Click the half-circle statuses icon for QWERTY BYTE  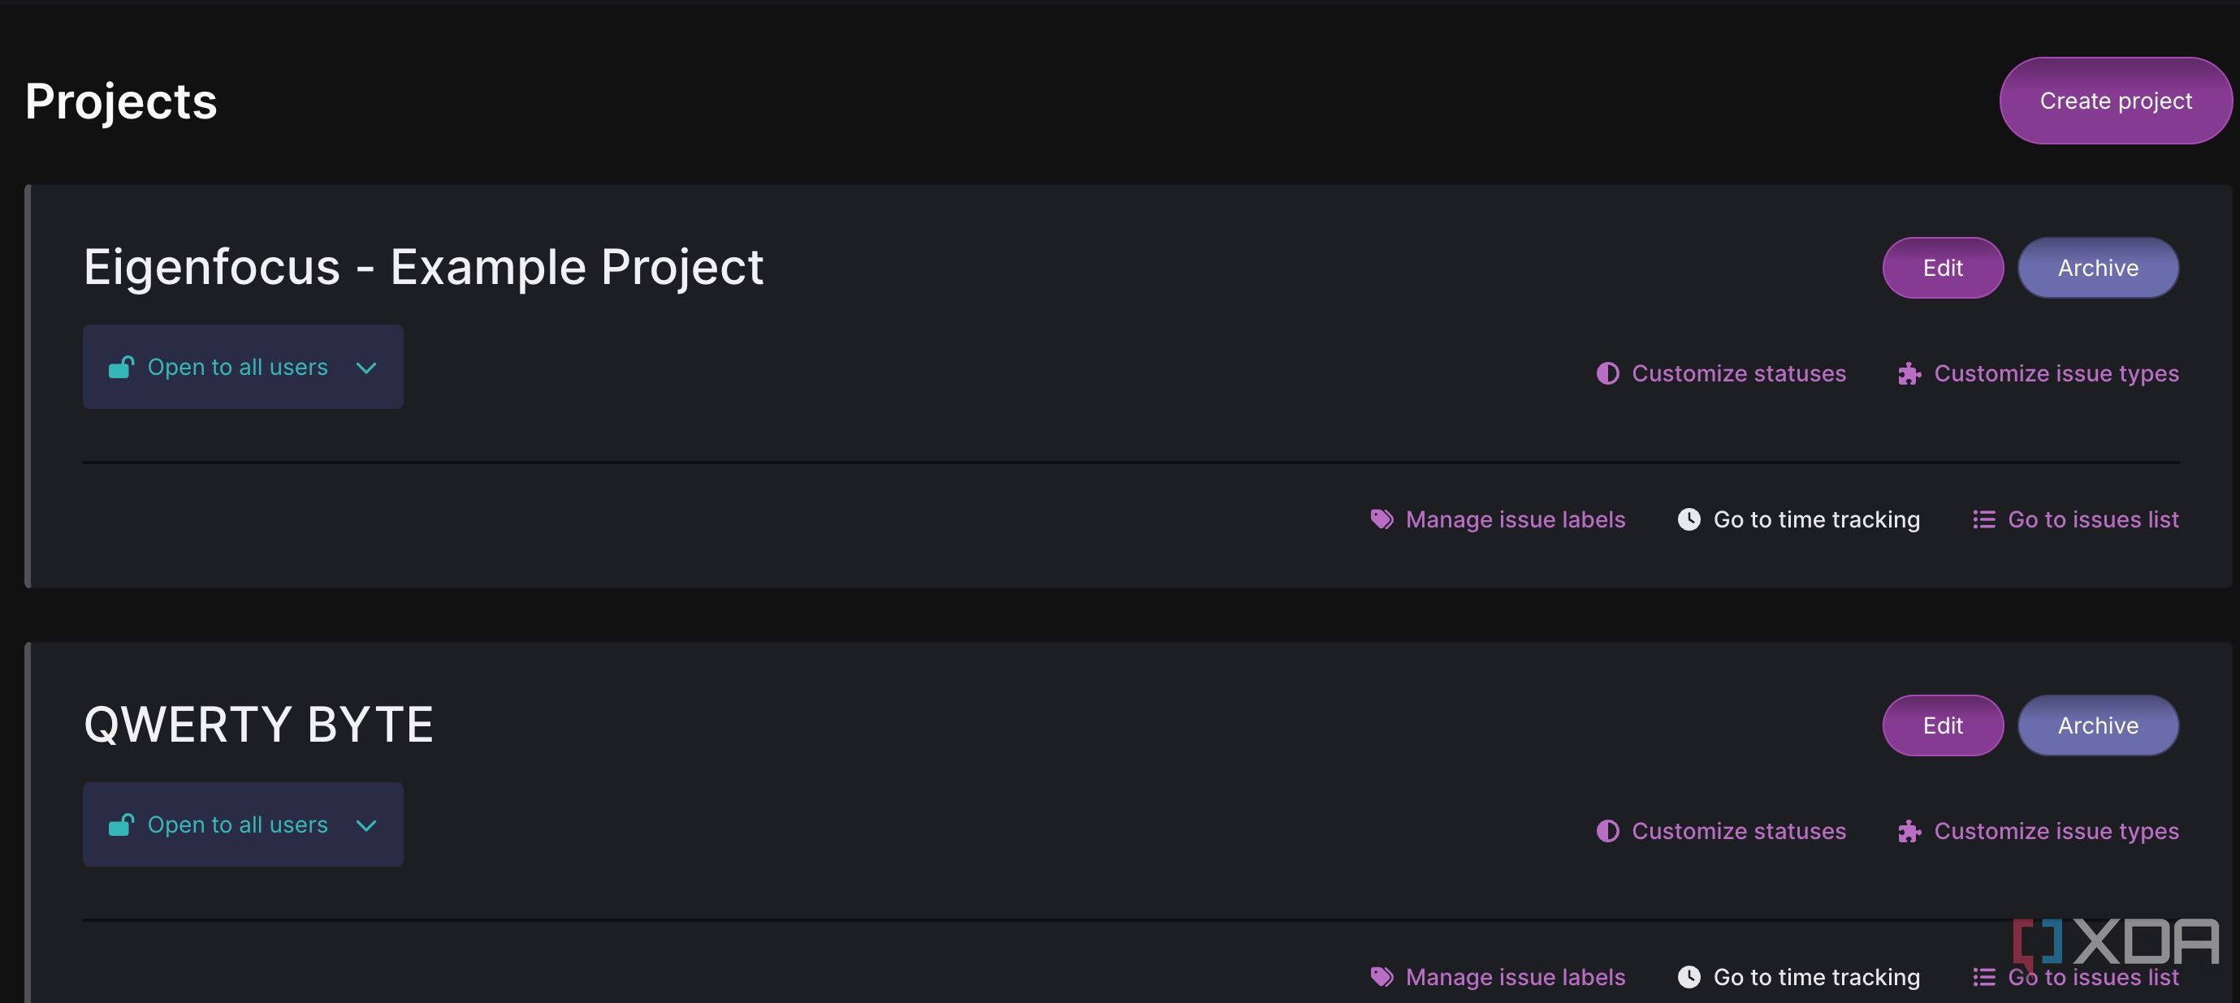[1608, 831]
